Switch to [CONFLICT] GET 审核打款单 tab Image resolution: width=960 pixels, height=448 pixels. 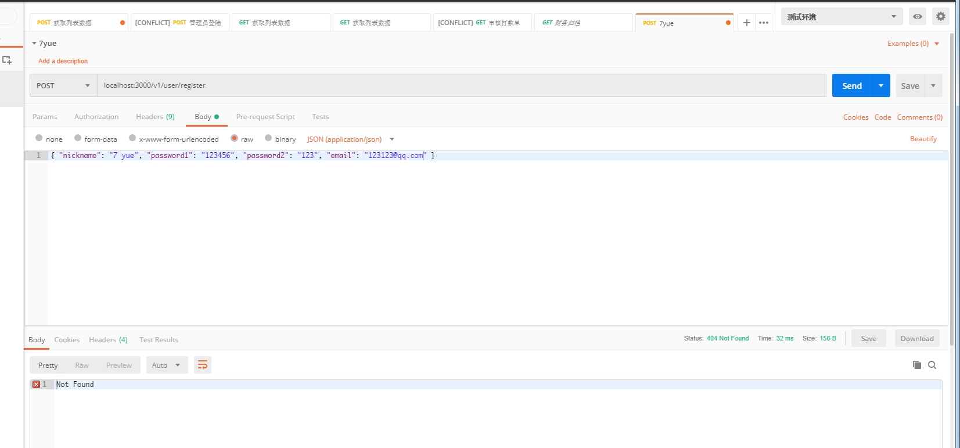pyautogui.click(x=482, y=23)
